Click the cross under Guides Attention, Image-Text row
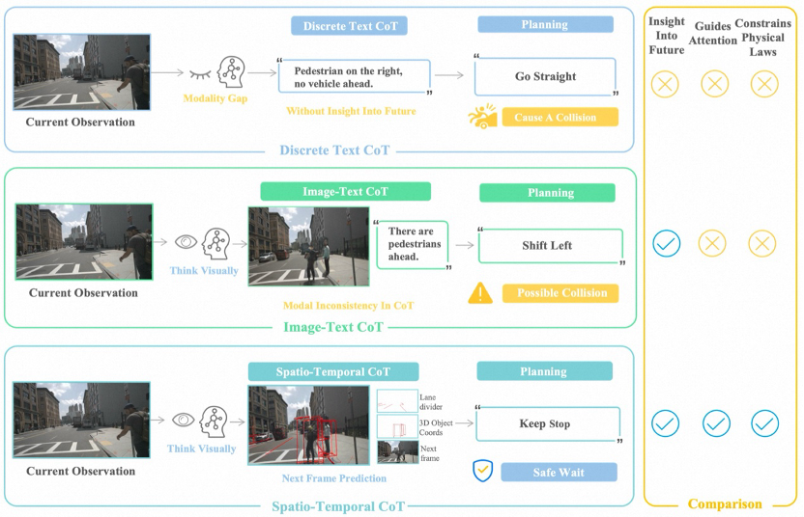This screenshot has height=517, width=804. click(x=712, y=243)
